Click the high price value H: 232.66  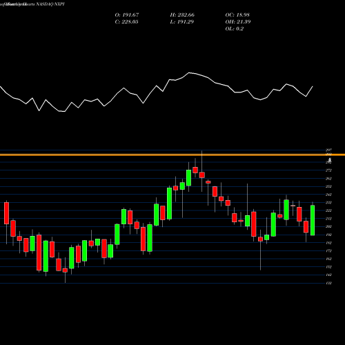pyautogui.click(x=182, y=15)
